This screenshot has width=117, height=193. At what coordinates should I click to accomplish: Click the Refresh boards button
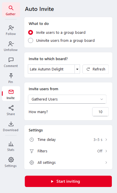(x=95, y=69)
